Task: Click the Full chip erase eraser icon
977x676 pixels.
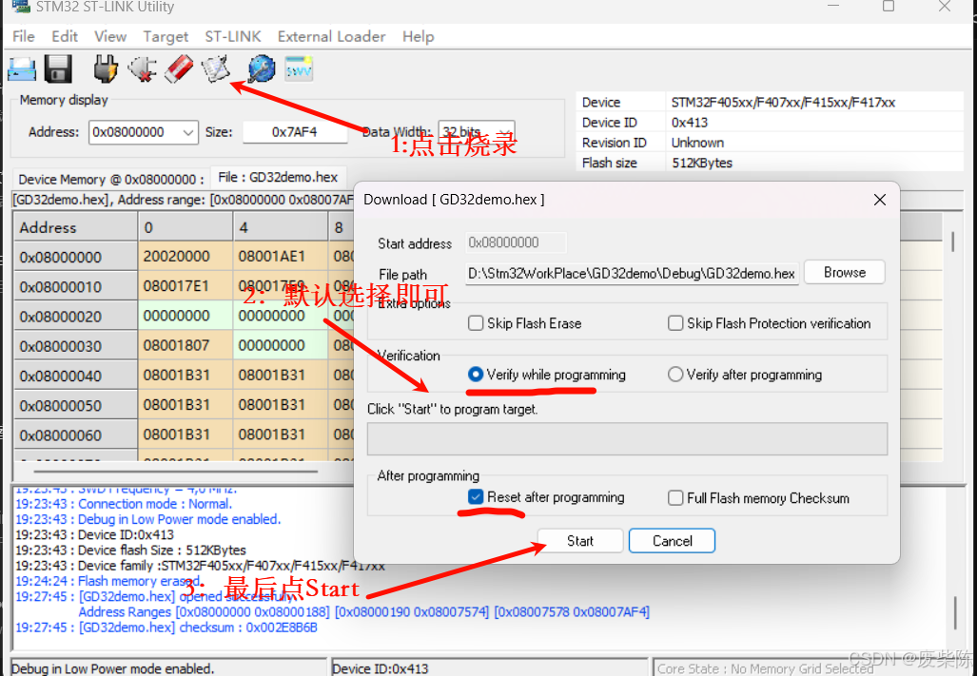Action: [x=179, y=69]
